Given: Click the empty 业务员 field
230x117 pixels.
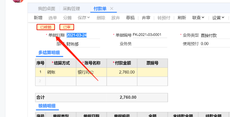Looking at the screenshot, I should [150, 44].
